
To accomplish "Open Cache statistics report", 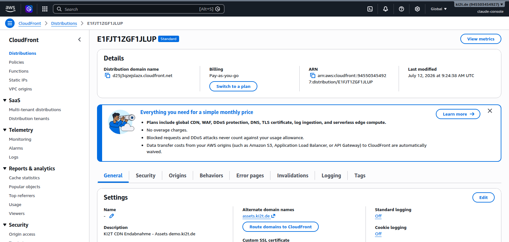I will coord(24,178).
